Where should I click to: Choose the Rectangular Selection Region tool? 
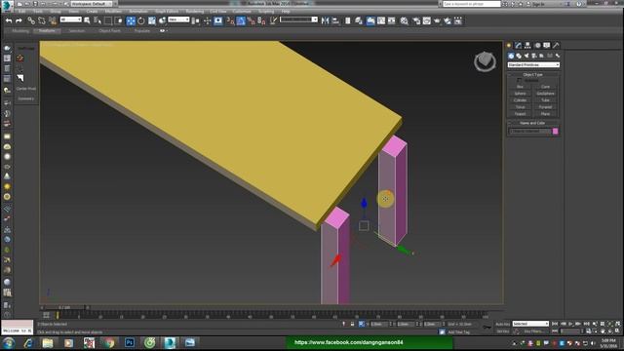108,20
